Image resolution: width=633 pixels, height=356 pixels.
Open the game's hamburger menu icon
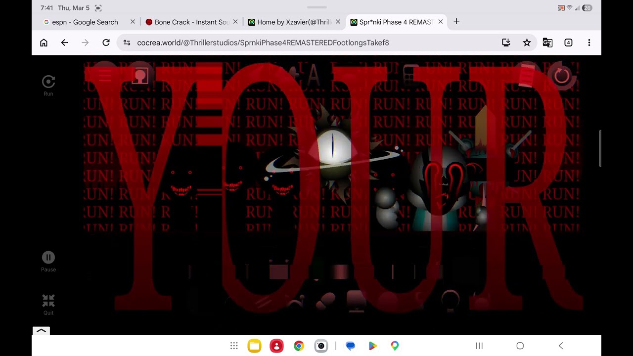[x=104, y=75]
